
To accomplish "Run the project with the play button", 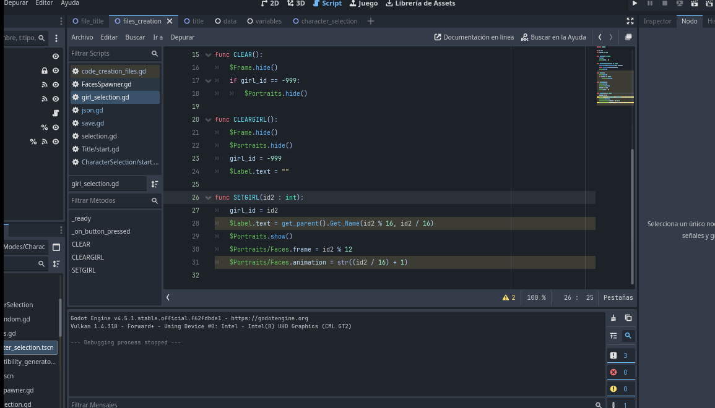I will point(635,4).
